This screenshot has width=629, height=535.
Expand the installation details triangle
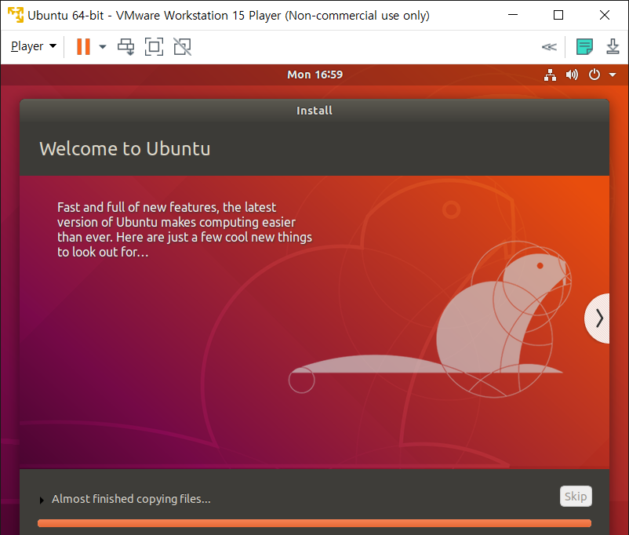click(x=42, y=500)
